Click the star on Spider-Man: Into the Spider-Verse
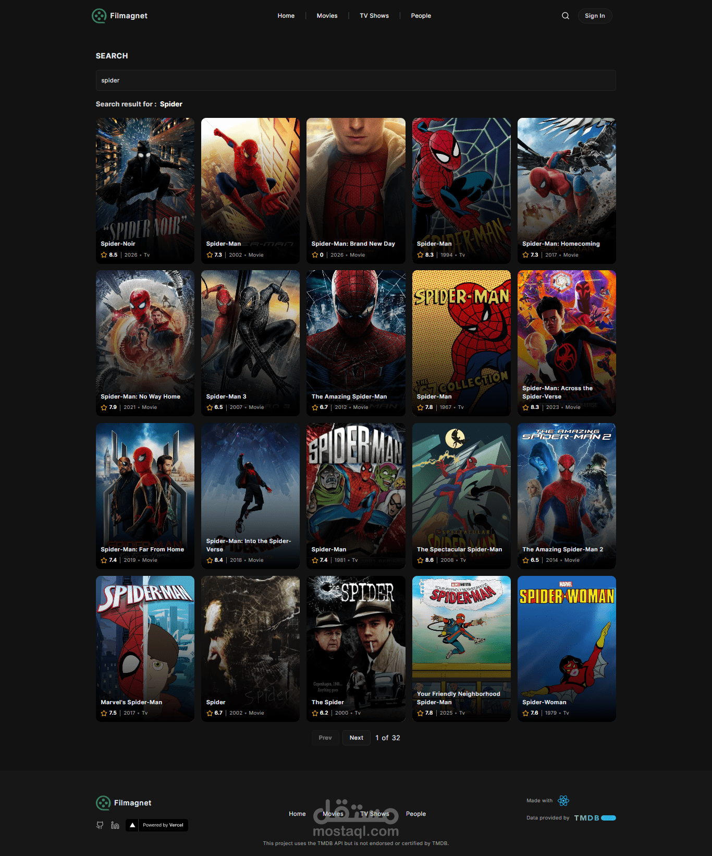 click(210, 560)
